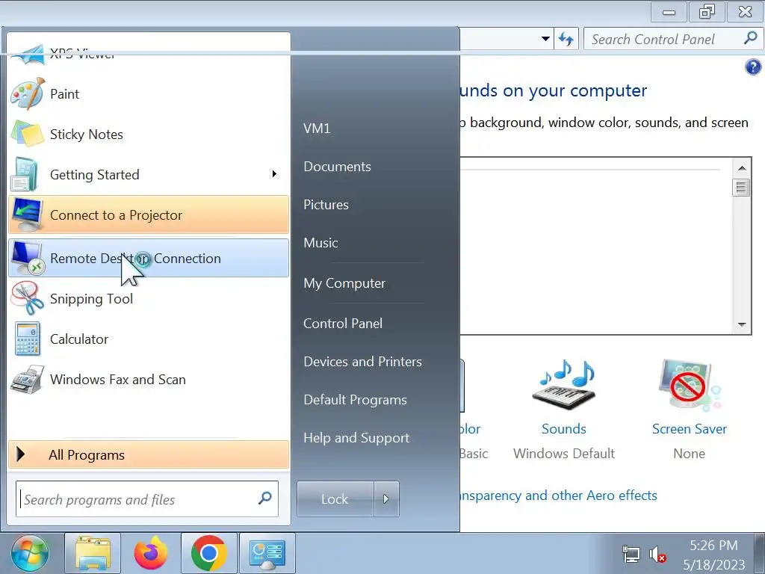Click the Connect to a Projector icon
The width and height of the screenshot is (765, 574).
coord(28,215)
